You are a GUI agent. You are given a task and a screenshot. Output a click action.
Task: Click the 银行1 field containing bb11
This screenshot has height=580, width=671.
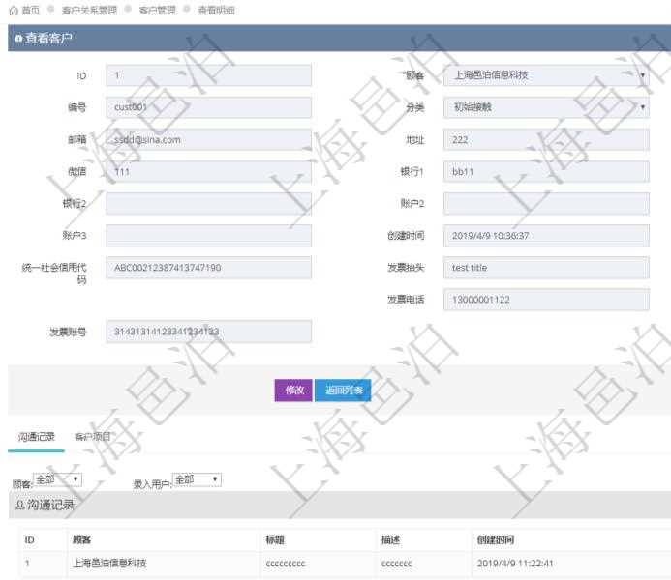pyautogui.click(x=546, y=172)
